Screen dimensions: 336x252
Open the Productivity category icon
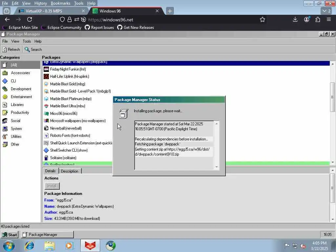(x=5, y=113)
